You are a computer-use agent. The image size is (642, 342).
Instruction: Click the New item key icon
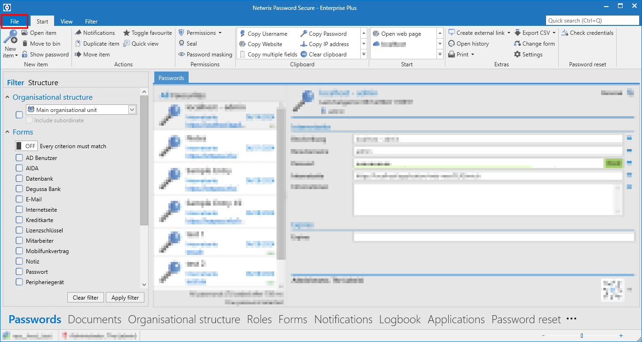[10, 37]
